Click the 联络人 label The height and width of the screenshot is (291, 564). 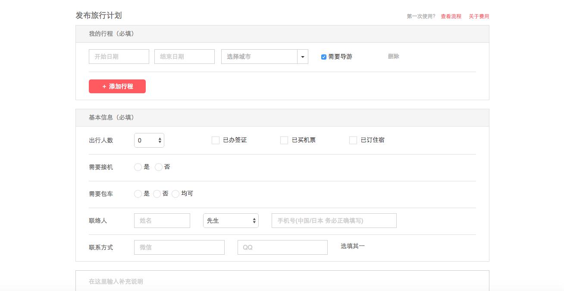click(x=98, y=221)
